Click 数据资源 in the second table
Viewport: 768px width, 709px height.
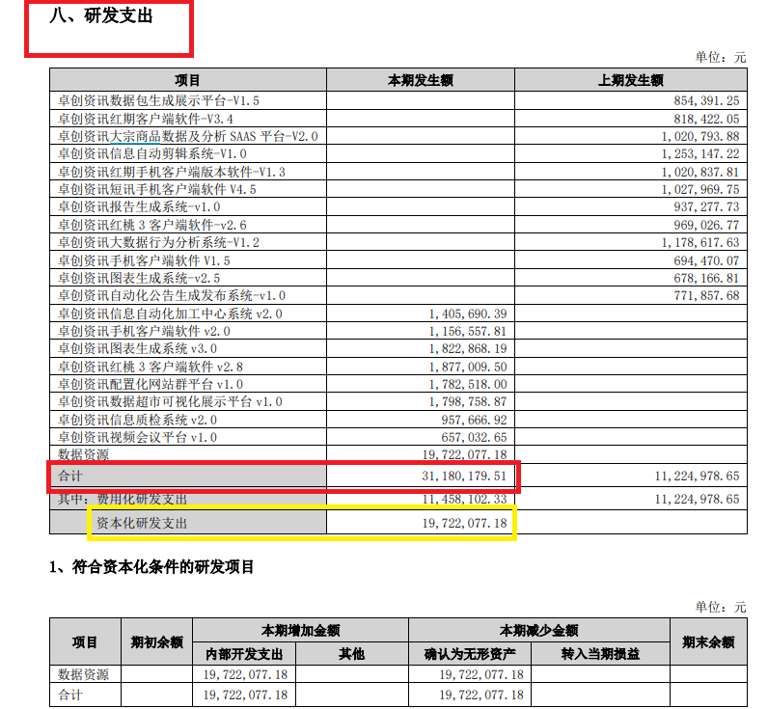(83, 674)
